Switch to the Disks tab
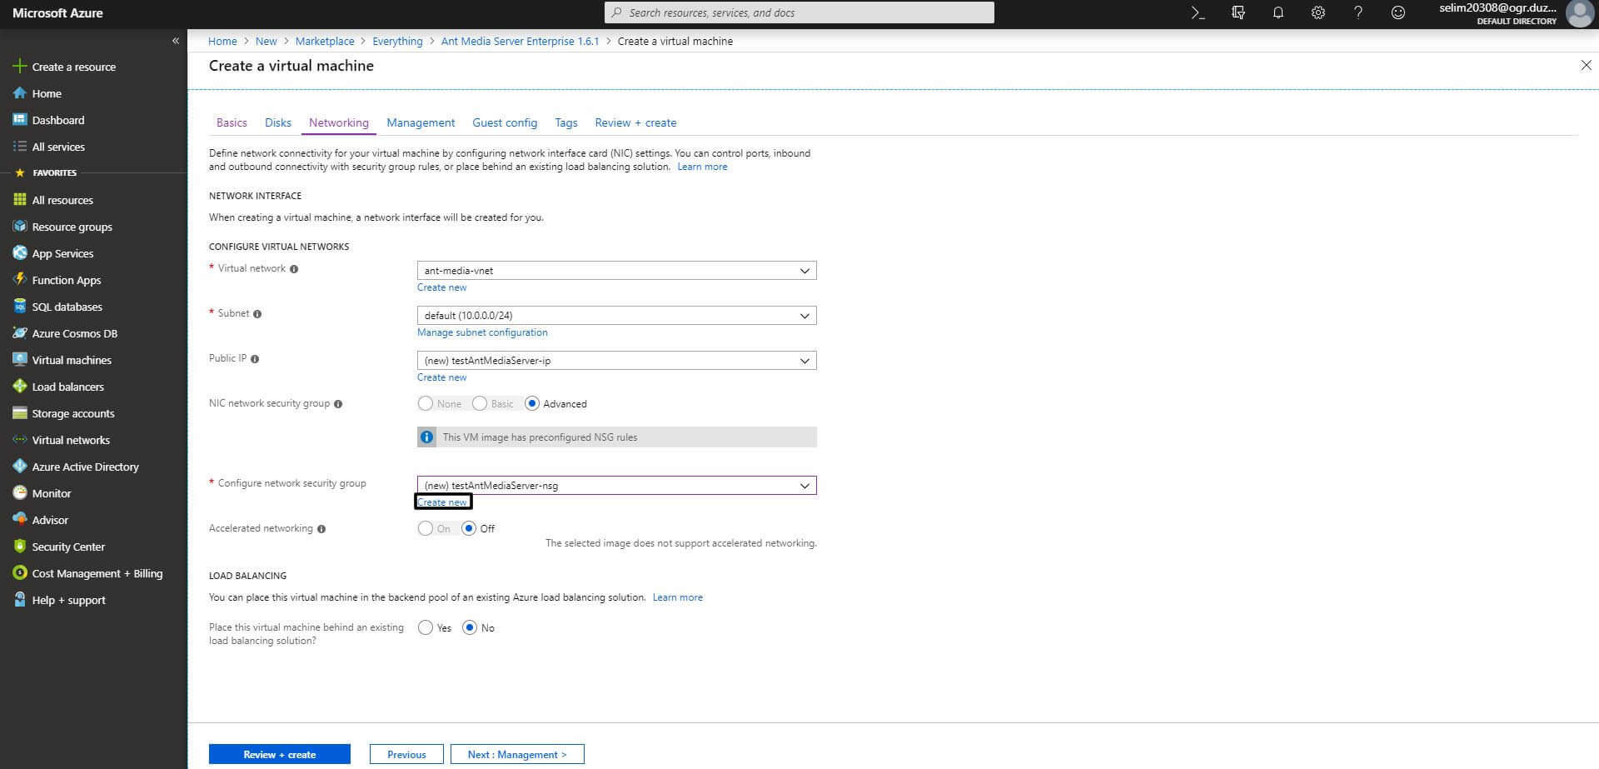 click(x=278, y=122)
